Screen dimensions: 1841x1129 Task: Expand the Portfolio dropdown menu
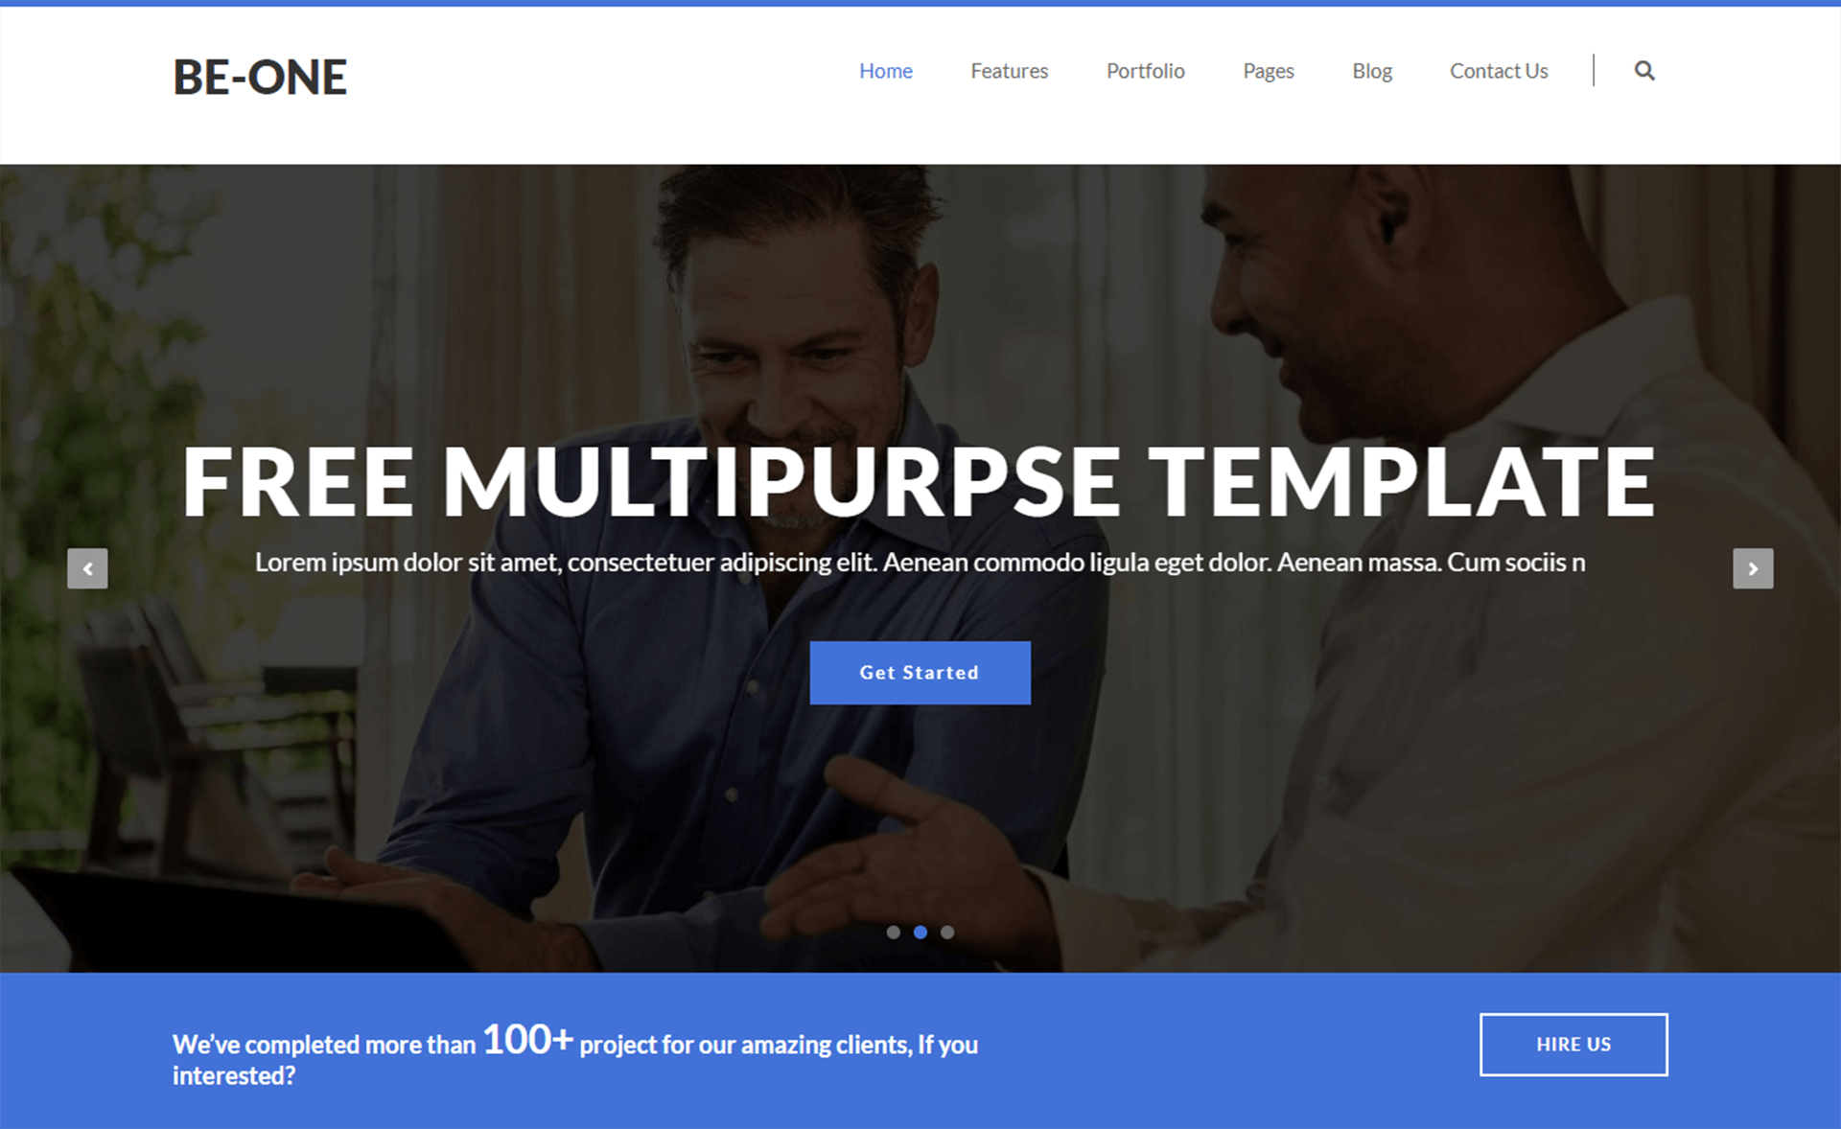pyautogui.click(x=1144, y=71)
